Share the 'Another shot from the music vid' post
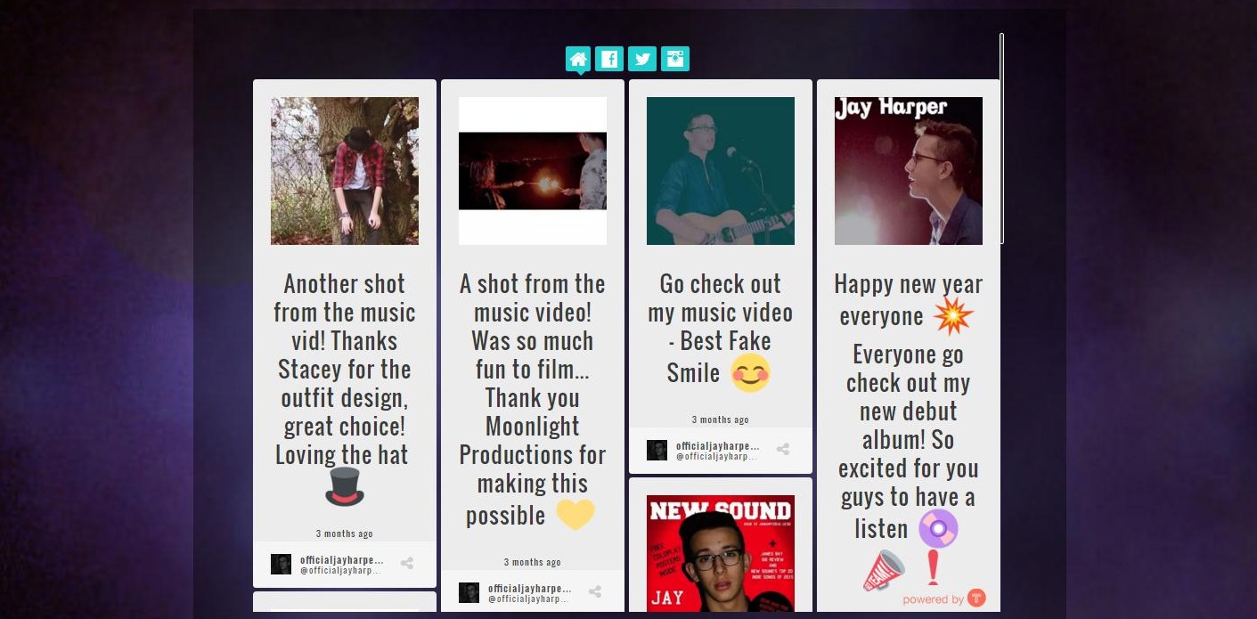Viewport: 1257px width, 619px height. [x=407, y=563]
